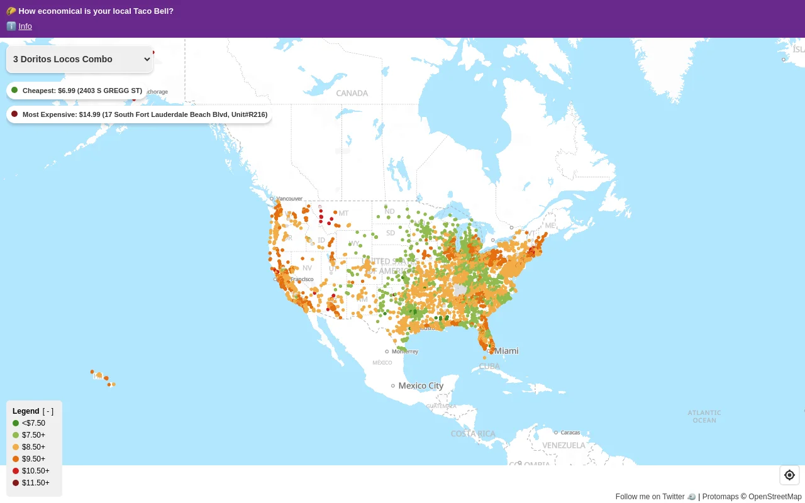Image resolution: width=805 pixels, height=503 pixels.
Task: Click the taco emoji icon in the title
Action: (x=11, y=11)
